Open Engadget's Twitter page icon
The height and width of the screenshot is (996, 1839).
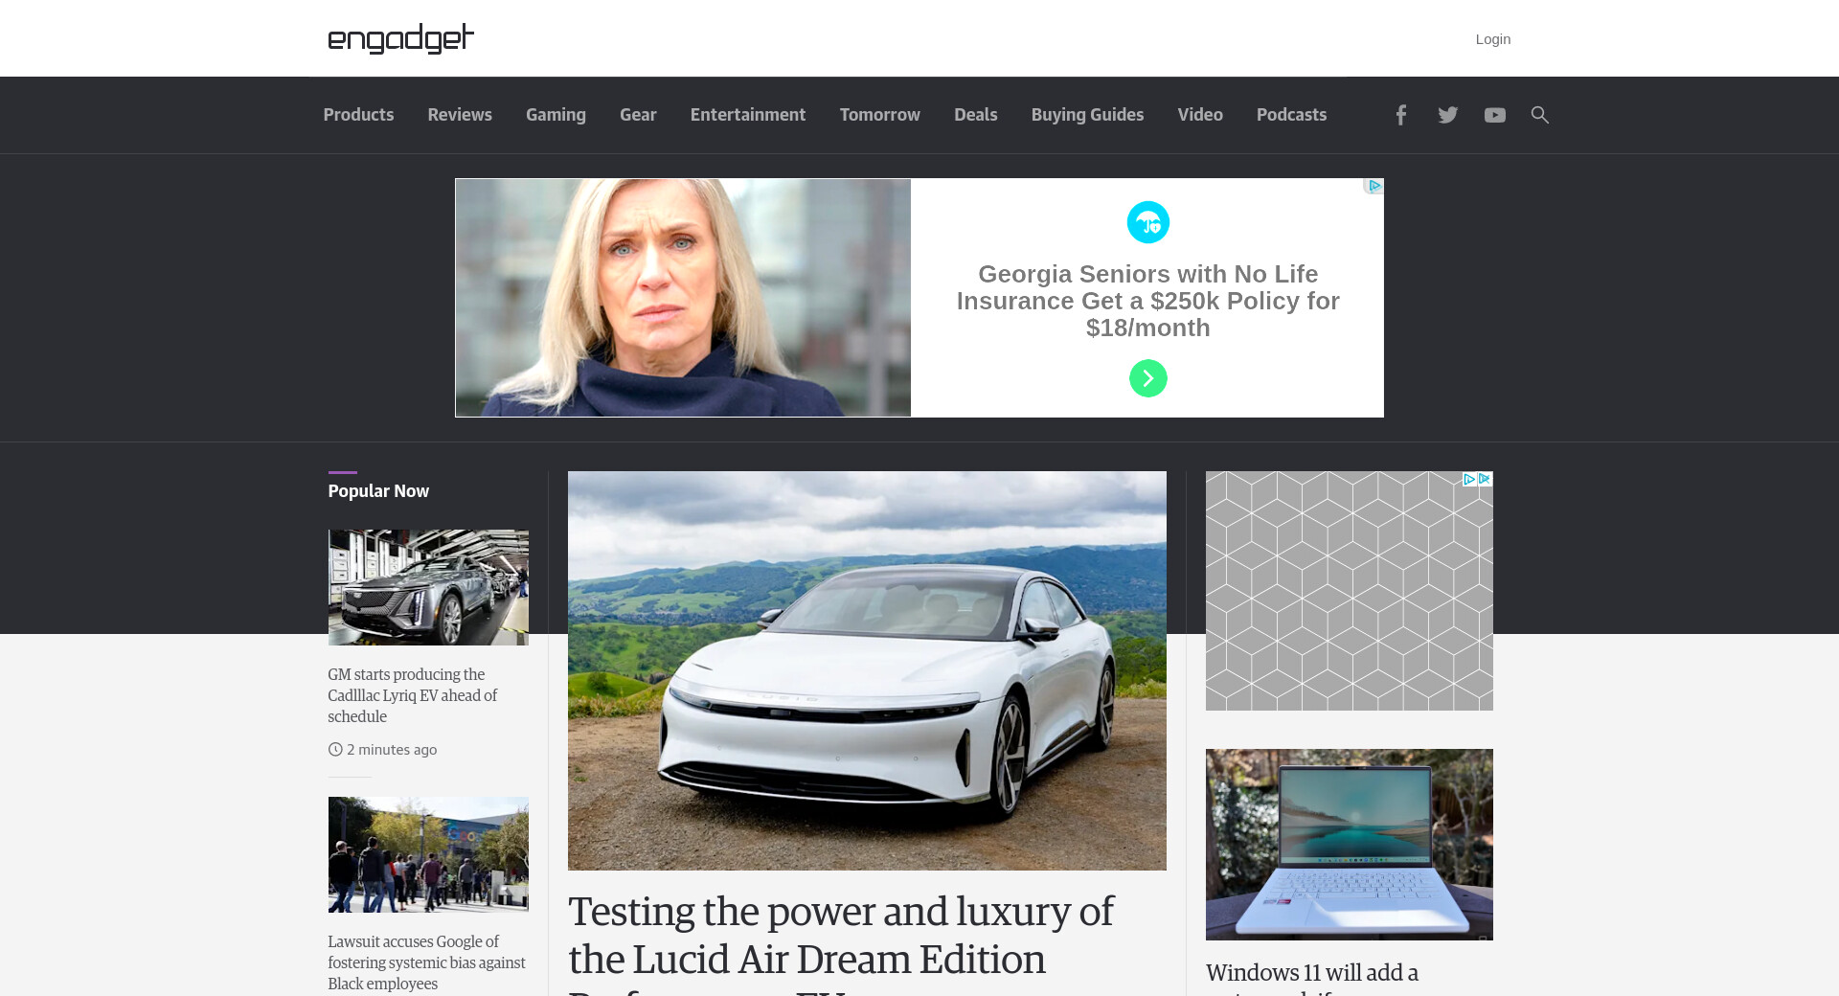pos(1447,115)
